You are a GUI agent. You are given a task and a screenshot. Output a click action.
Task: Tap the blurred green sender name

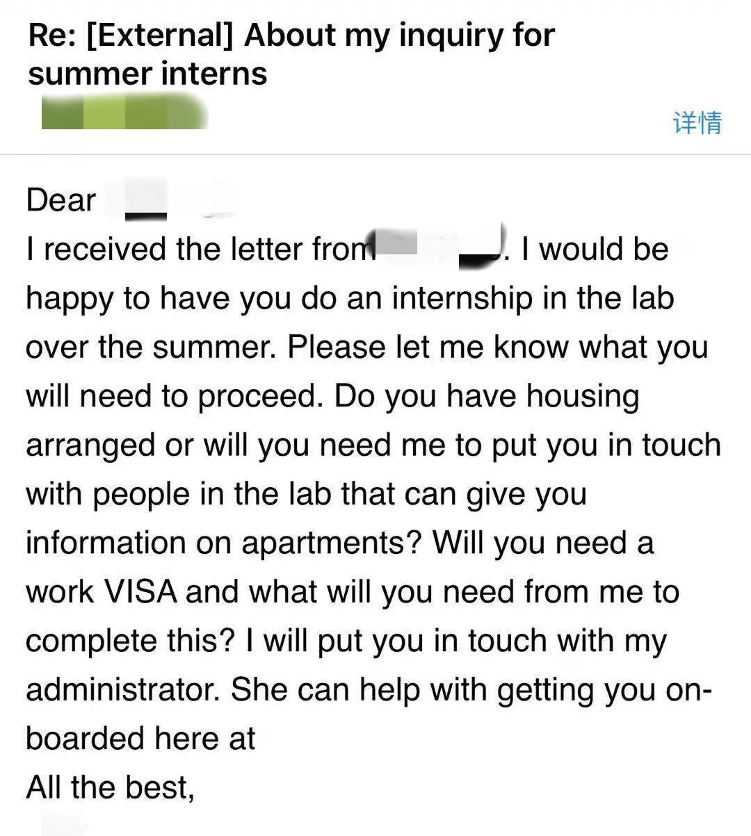[x=125, y=113]
